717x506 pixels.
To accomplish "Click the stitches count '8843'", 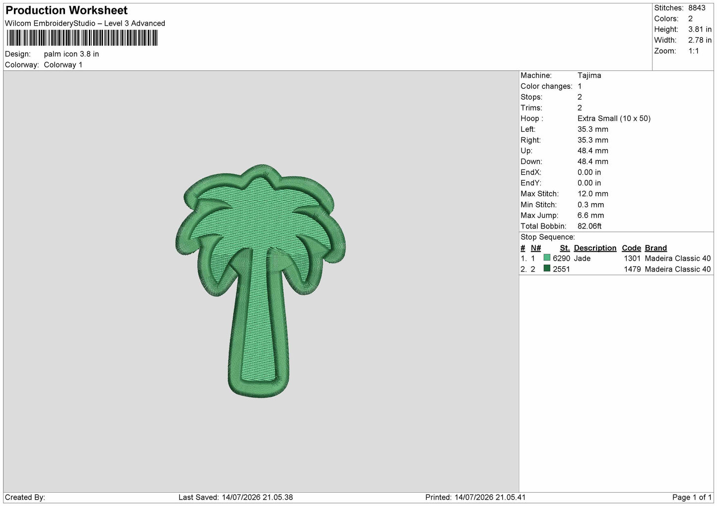I will pos(697,8).
